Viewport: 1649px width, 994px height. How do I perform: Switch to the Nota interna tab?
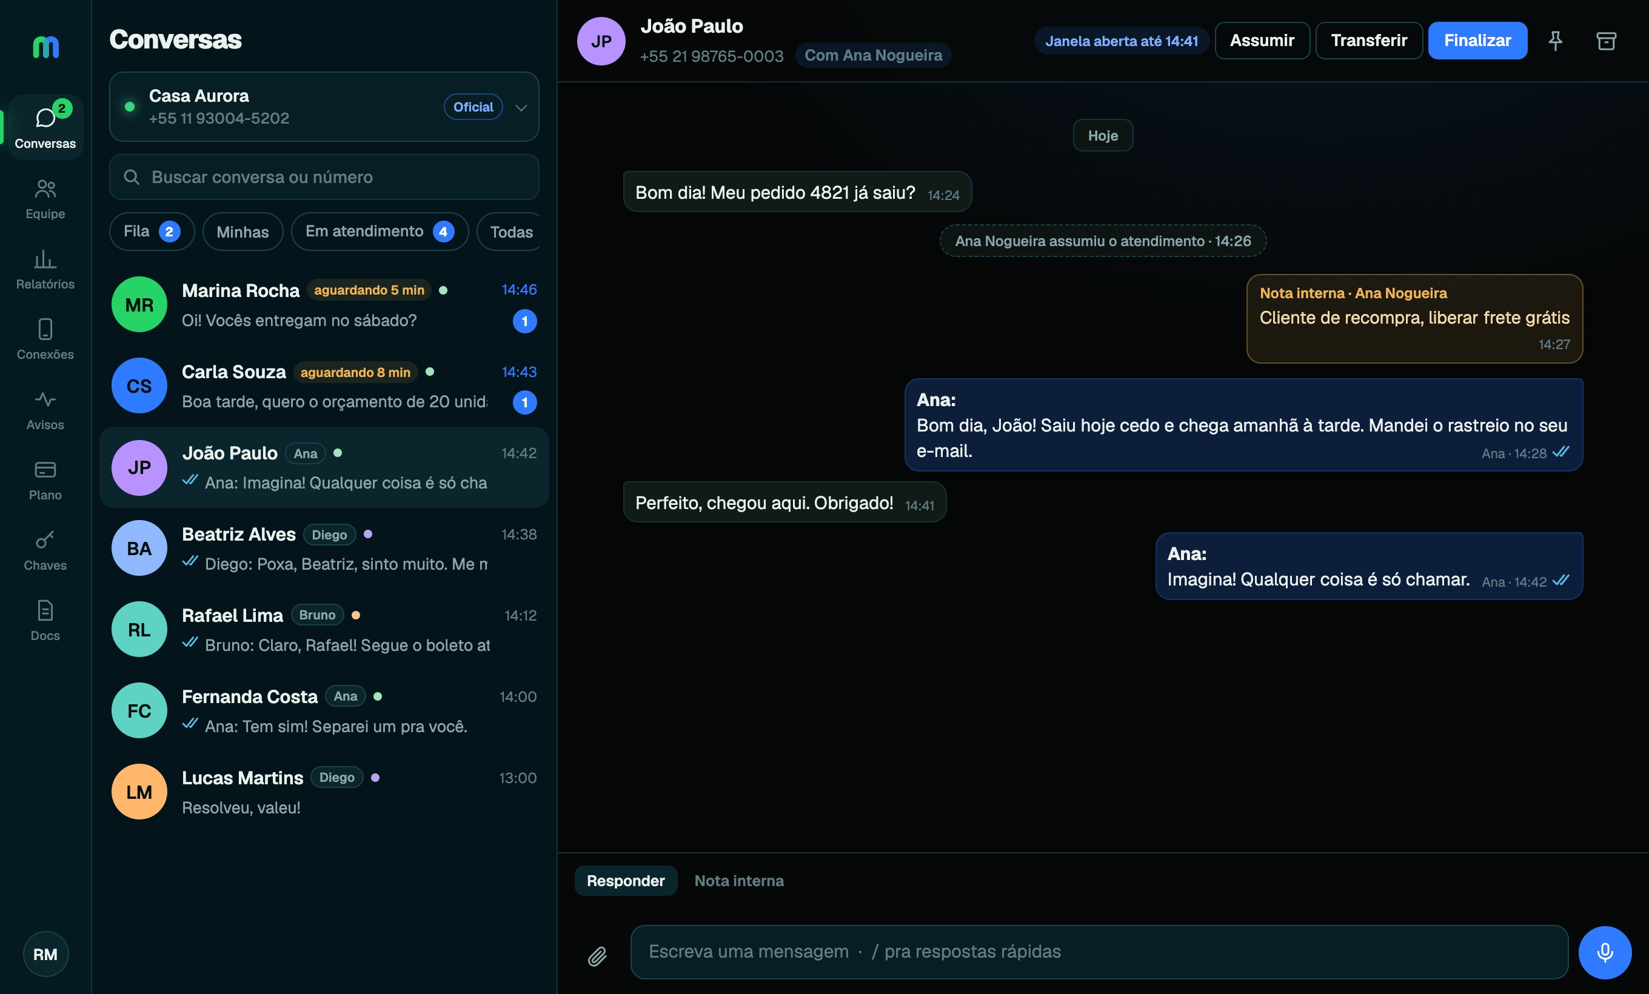point(739,880)
